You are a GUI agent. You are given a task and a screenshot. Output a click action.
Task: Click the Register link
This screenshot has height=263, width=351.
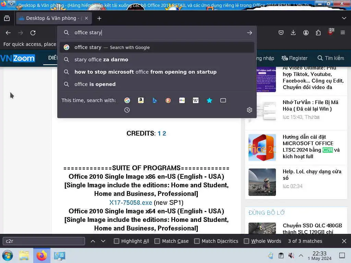pyautogui.click(x=294, y=58)
